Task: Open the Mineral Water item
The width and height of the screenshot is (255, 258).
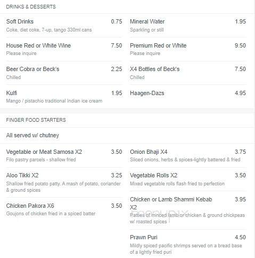Action: [x=188, y=26]
